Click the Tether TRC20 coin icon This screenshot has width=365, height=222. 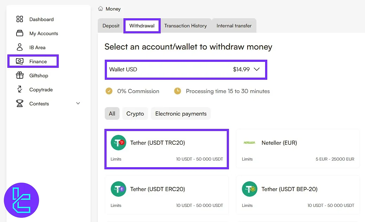119,143
